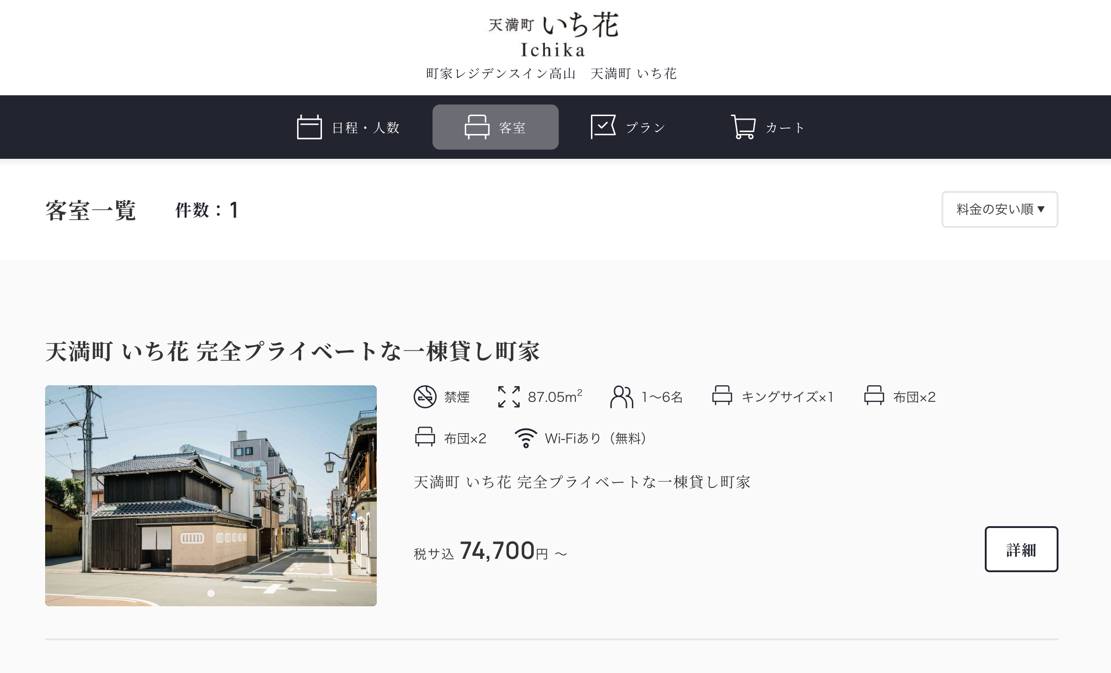The width and height of the screenshot is (1111, 673).
Task: Expand the price sorting options arrow
Action: pos(1042,210)
